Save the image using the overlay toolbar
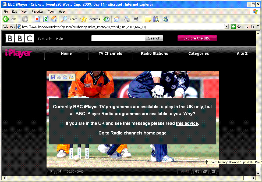The height and width of the screenshot is (182, 262). 53,77
